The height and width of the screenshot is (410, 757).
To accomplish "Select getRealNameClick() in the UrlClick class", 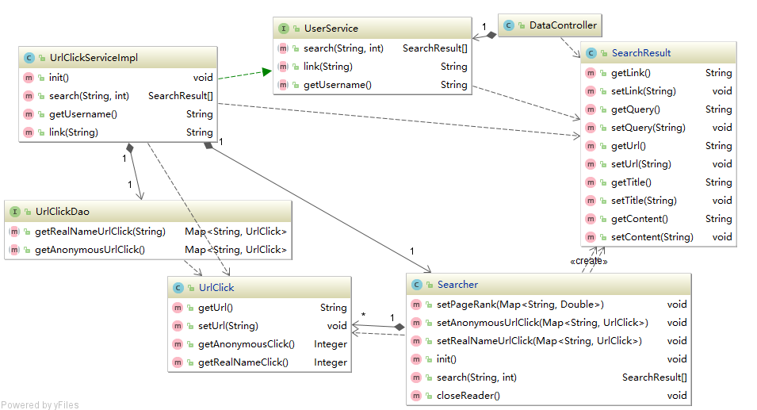I will coord(243,362).
